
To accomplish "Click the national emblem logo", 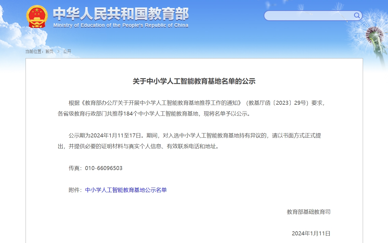I will click(x=37, y=16).
